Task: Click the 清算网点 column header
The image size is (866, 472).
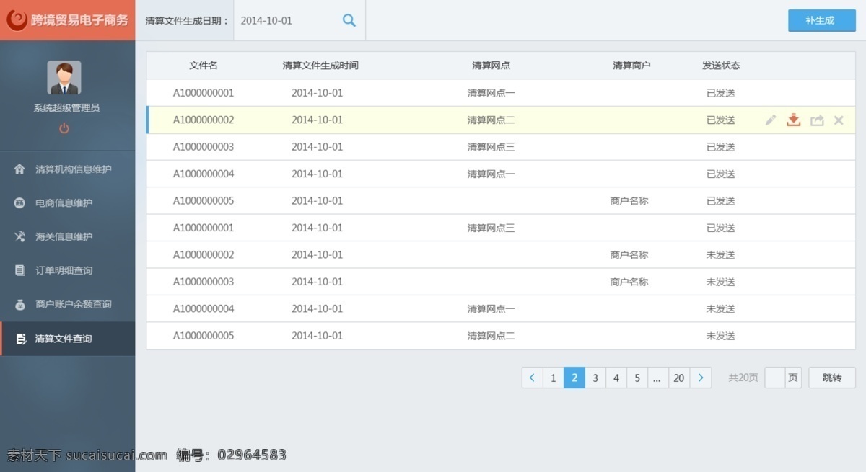Action: (491, 66)
